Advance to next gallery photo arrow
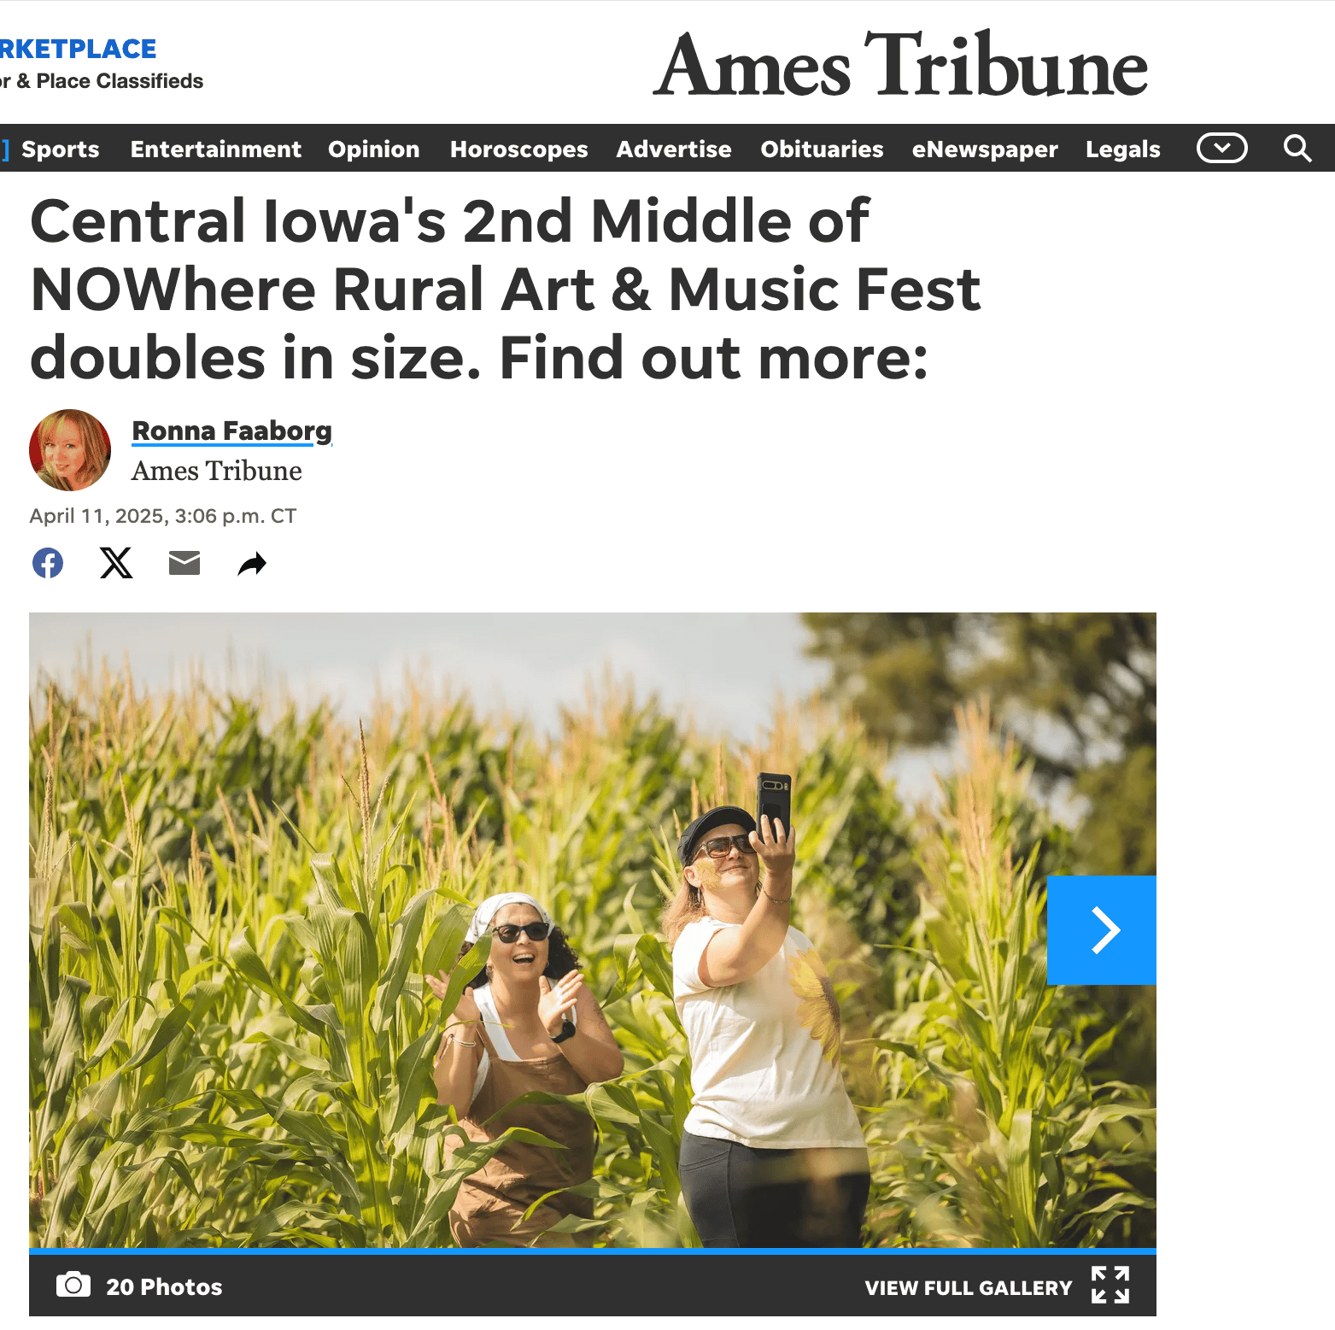 [1102, 930]
